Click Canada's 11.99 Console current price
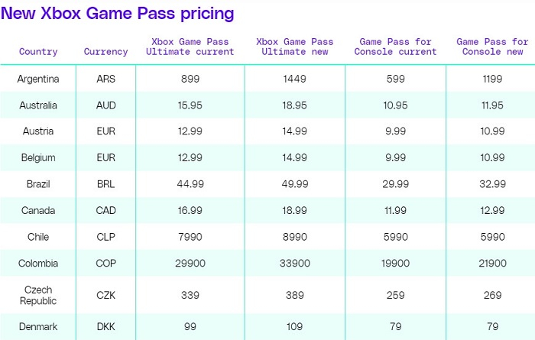 click(x=397, y=210)
